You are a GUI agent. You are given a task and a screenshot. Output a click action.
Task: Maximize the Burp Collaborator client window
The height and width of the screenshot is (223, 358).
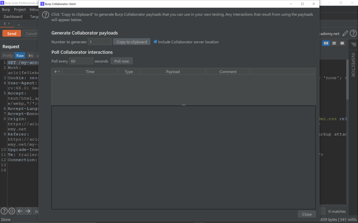pos(302,4)
